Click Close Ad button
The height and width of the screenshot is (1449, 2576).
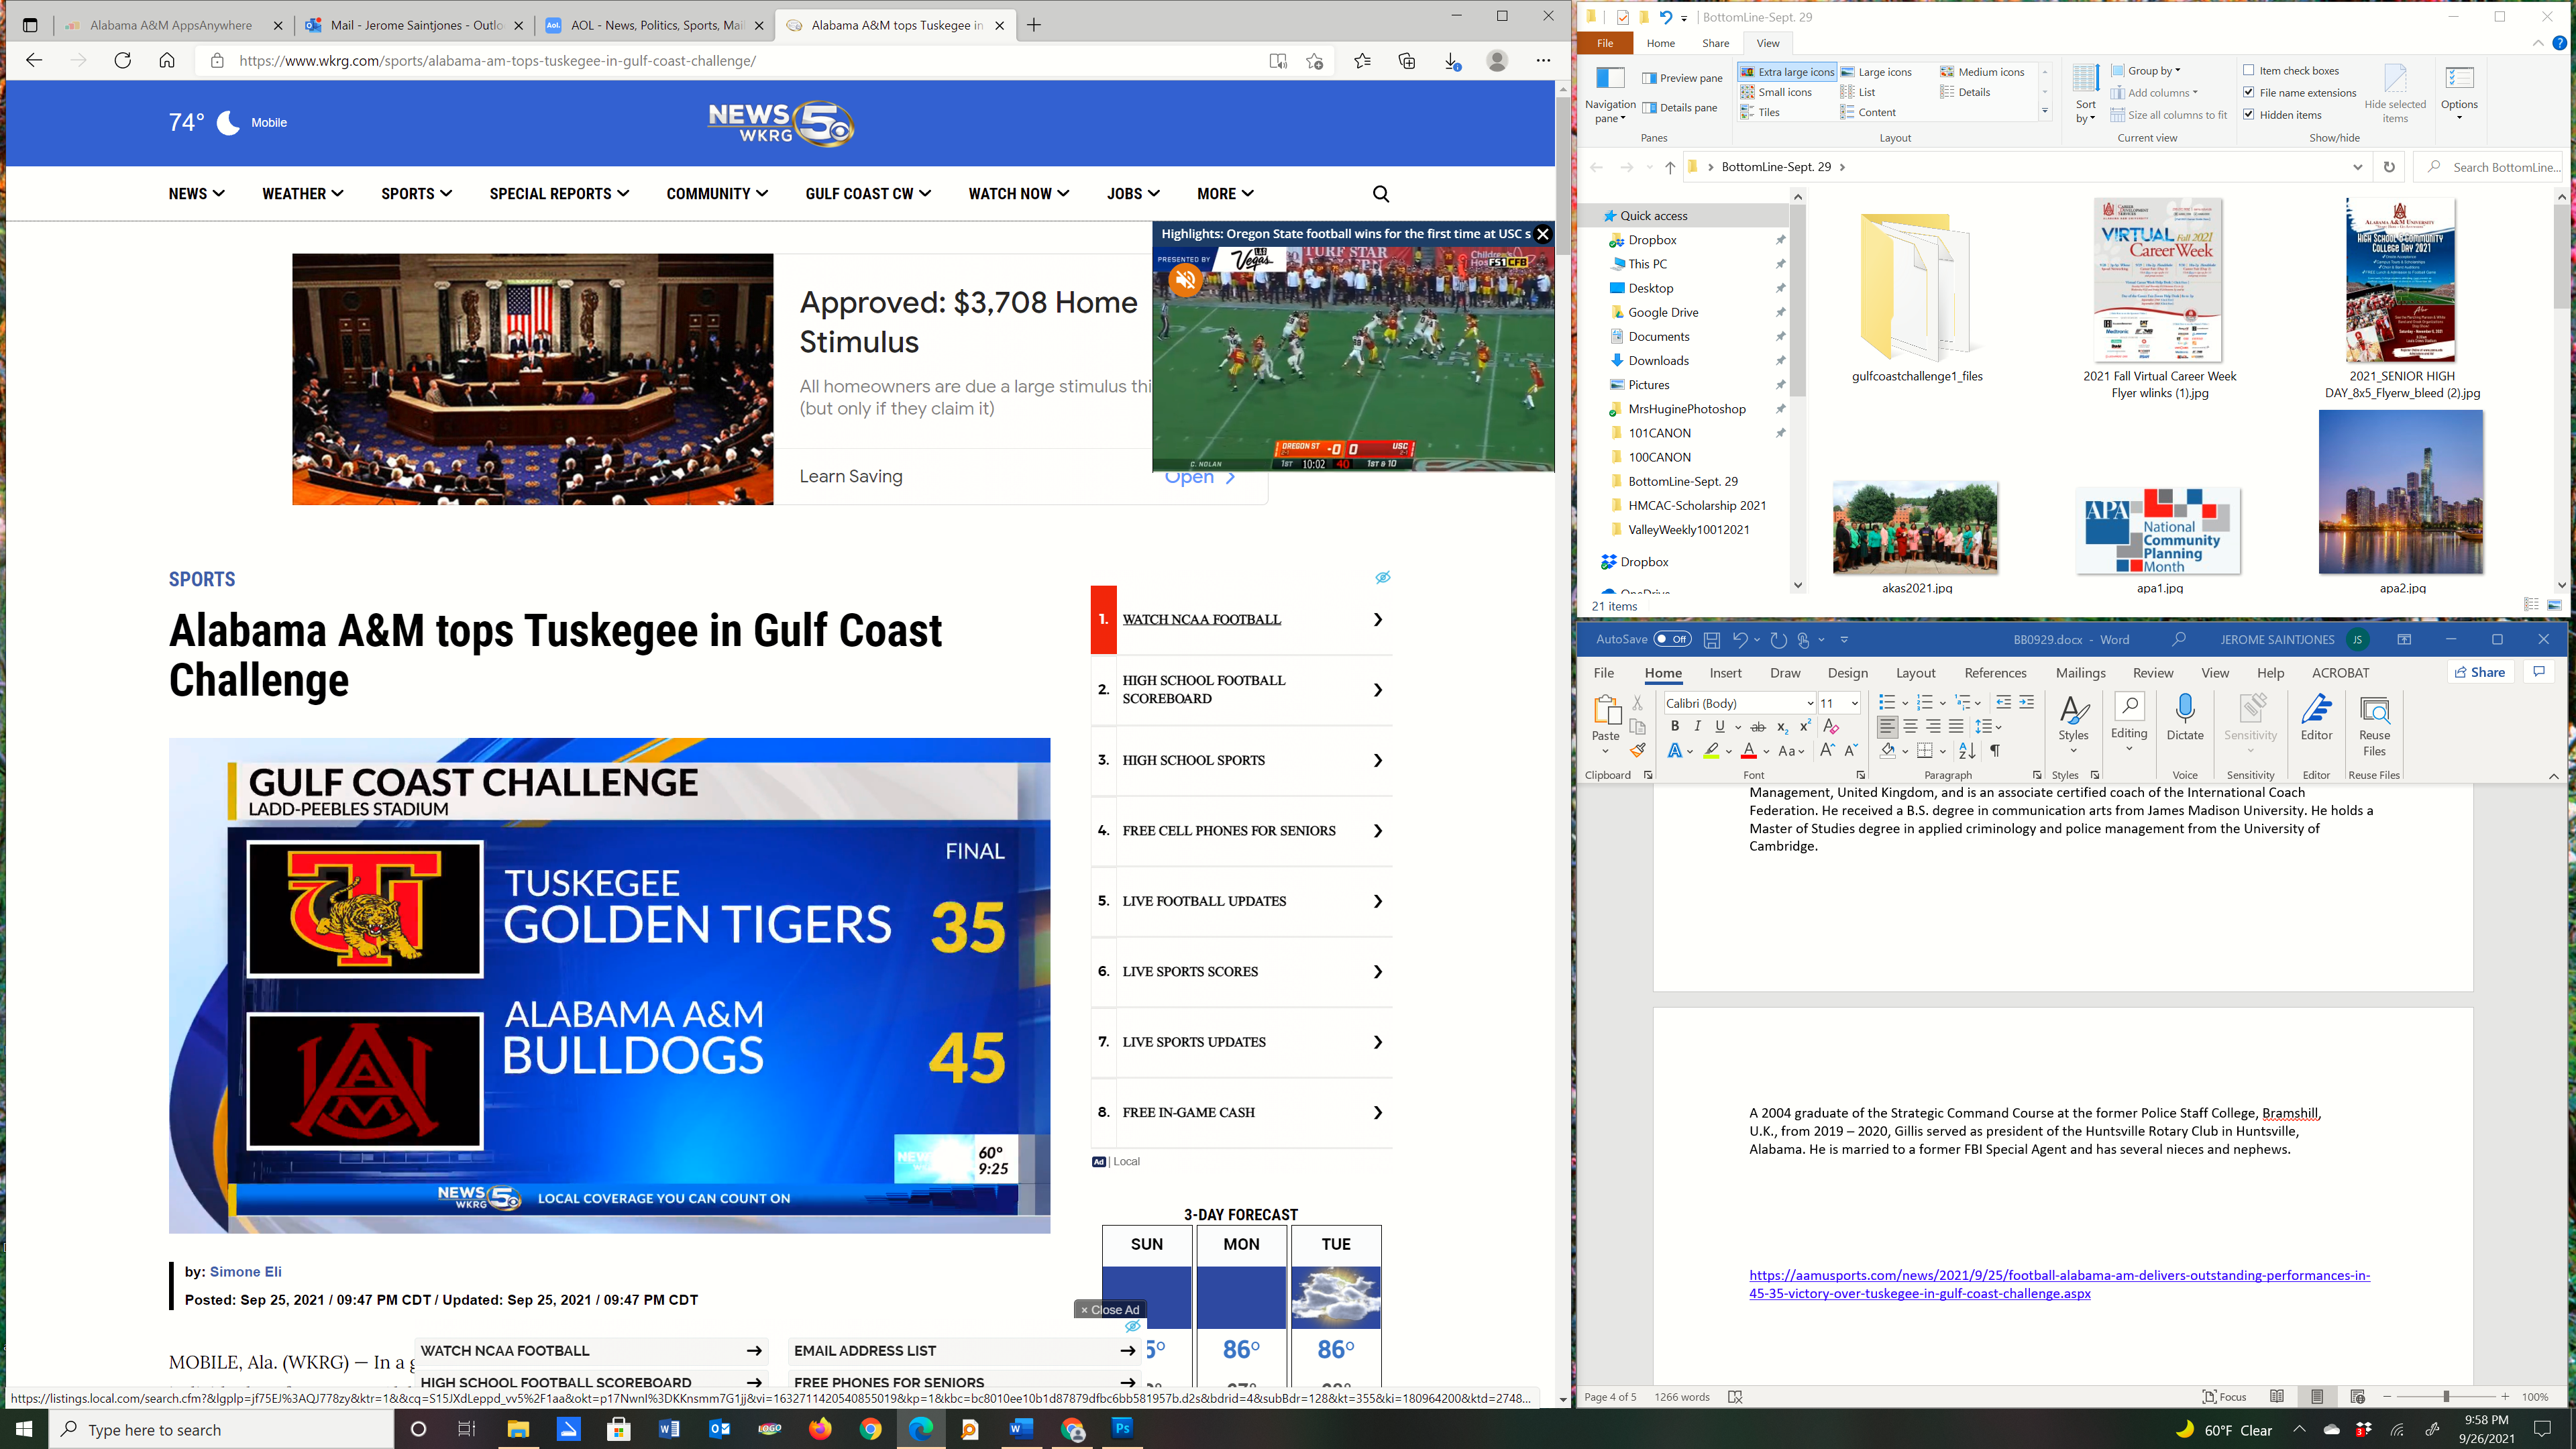click(x=1109, y=1309)
